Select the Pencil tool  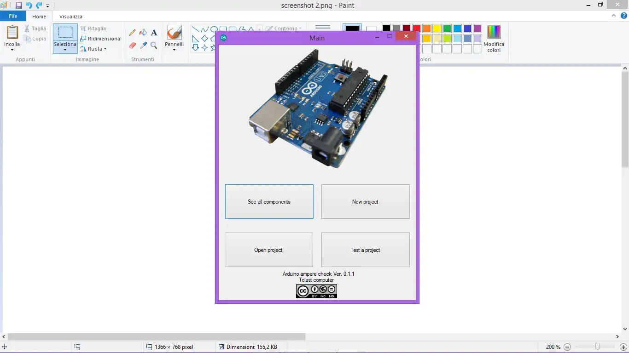133,33
